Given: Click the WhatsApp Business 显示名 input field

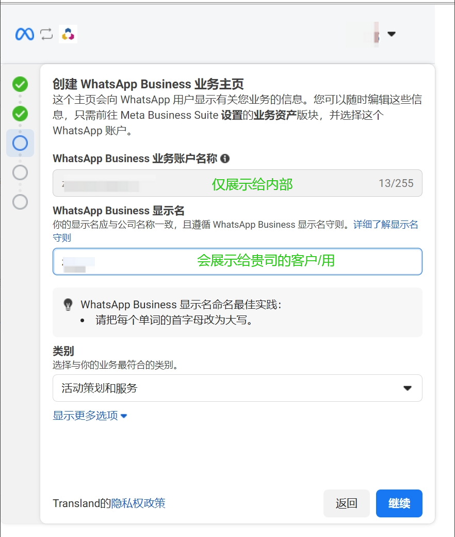Looking at the screenshot, I should coord(237,262).
